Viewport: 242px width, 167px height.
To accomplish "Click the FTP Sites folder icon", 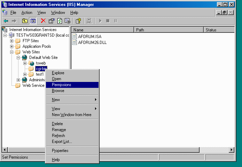I will pyautogui.click(x=18, y=41).
